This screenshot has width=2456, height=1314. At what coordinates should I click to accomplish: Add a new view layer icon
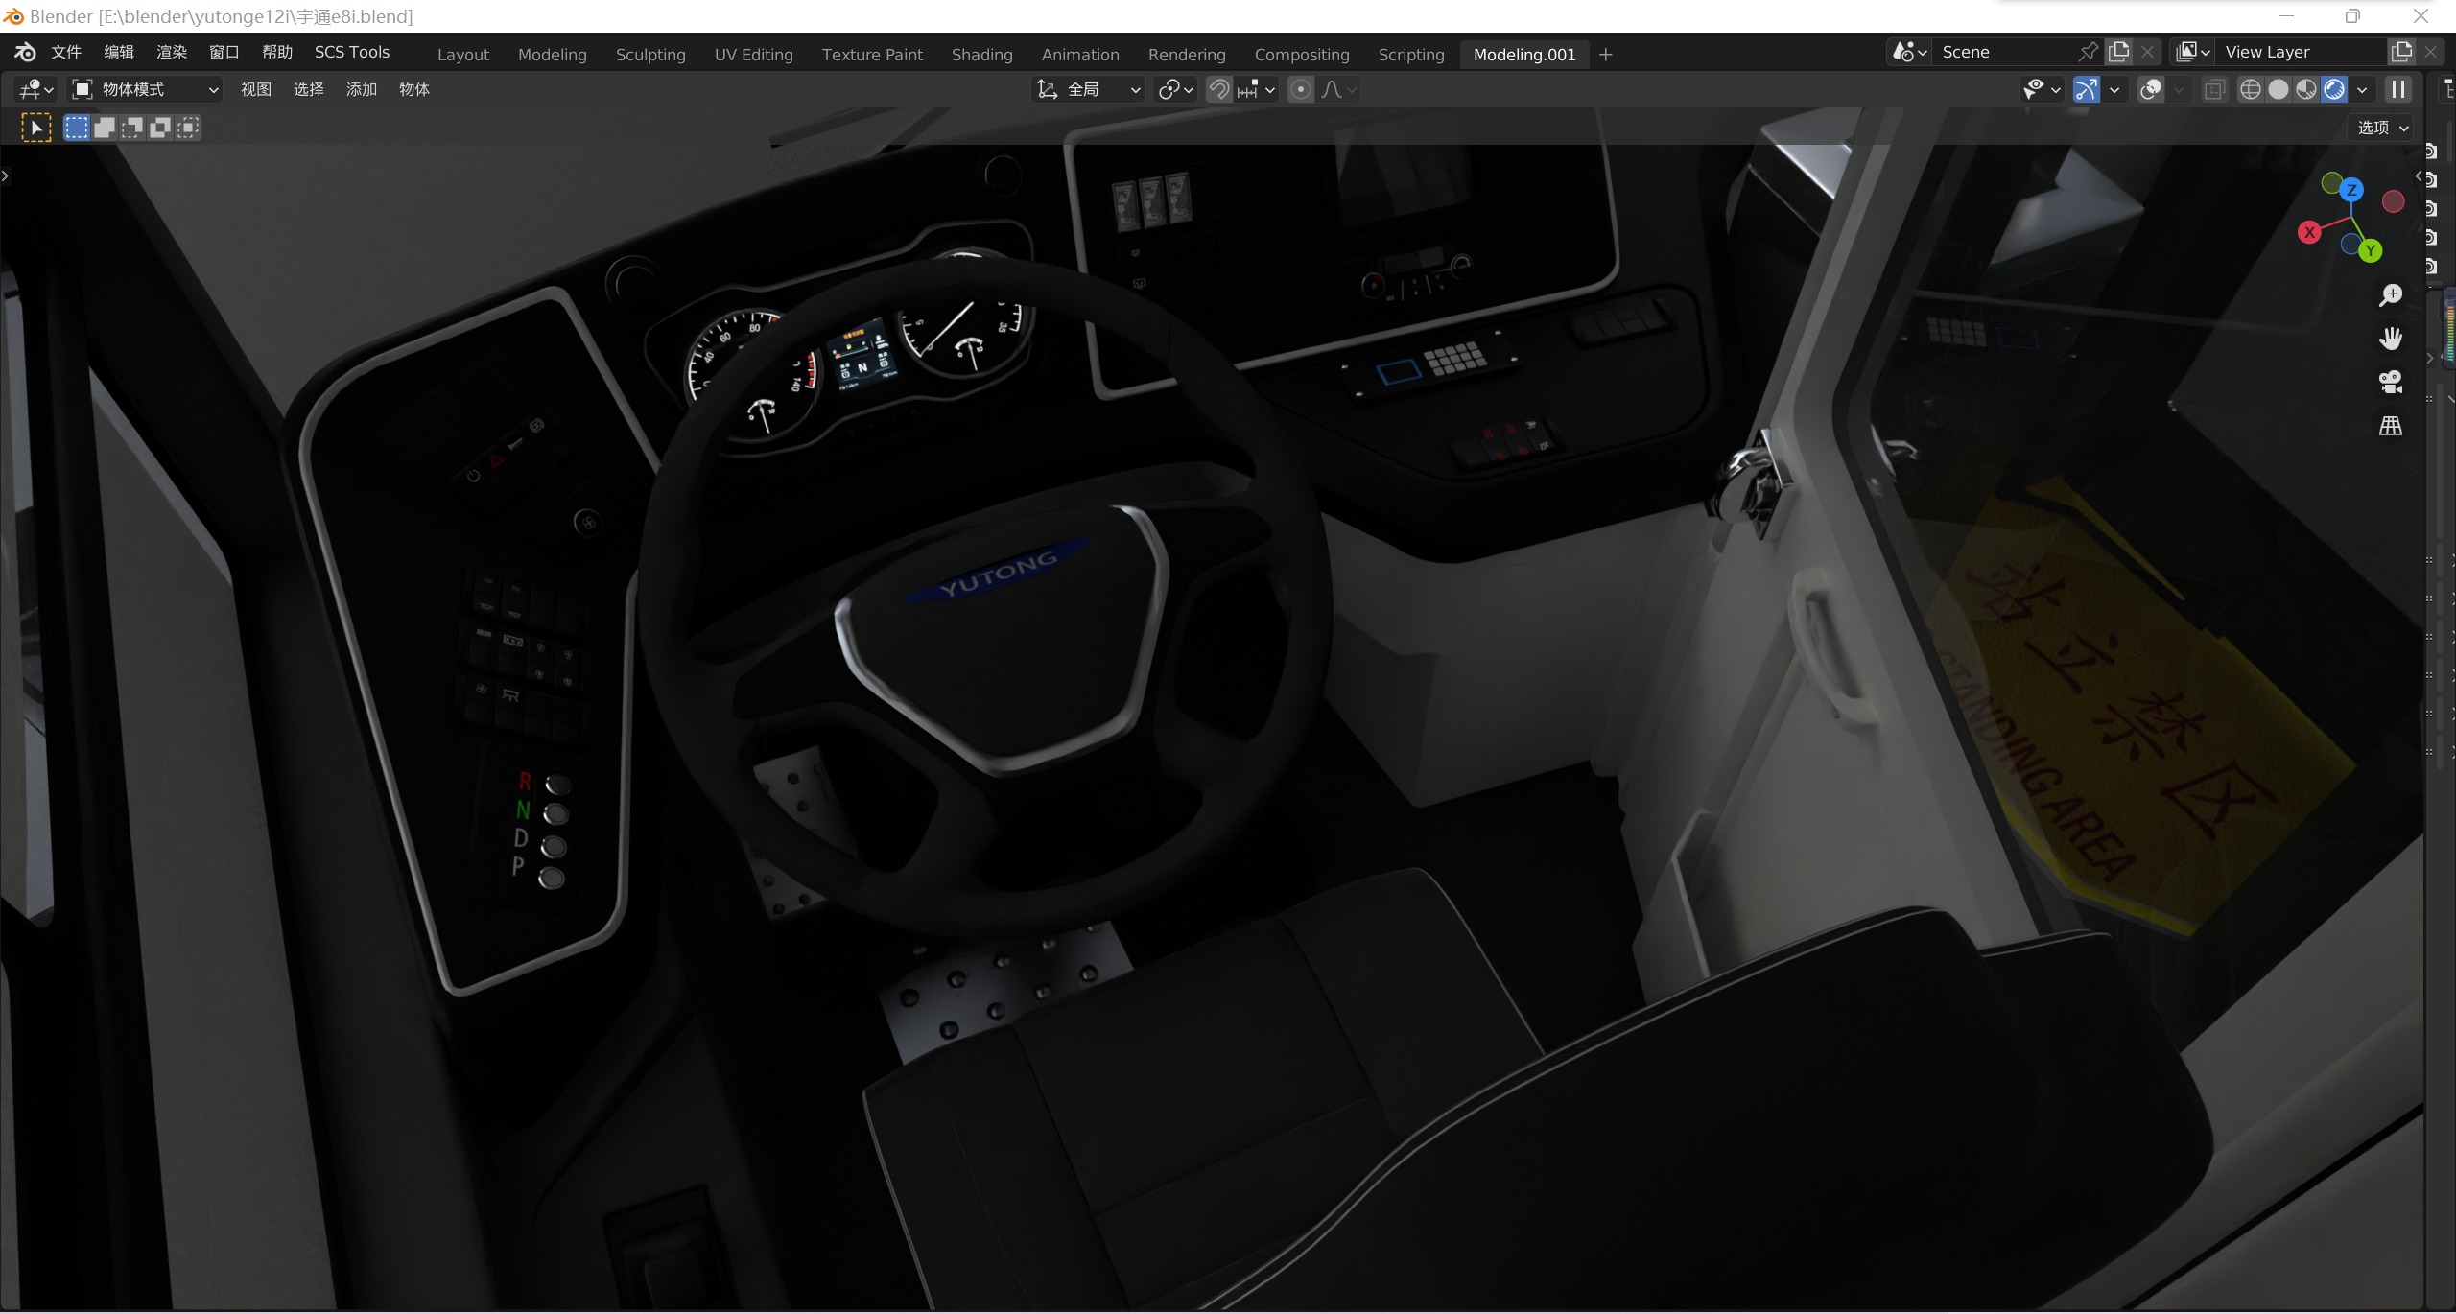pos(2401,52)
